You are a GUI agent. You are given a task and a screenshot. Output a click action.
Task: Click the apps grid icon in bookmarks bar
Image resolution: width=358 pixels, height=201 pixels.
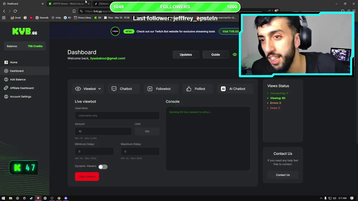coord(4,18)
